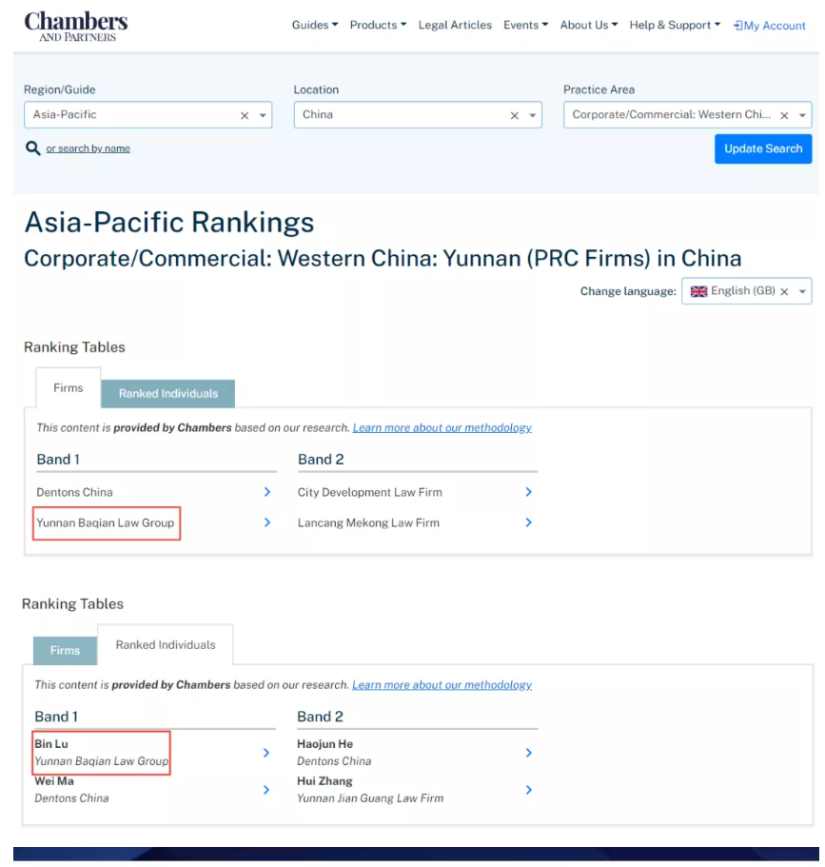Open the Products menu
The width and height of the screenshot is (825, 867).
click(378, 25)
